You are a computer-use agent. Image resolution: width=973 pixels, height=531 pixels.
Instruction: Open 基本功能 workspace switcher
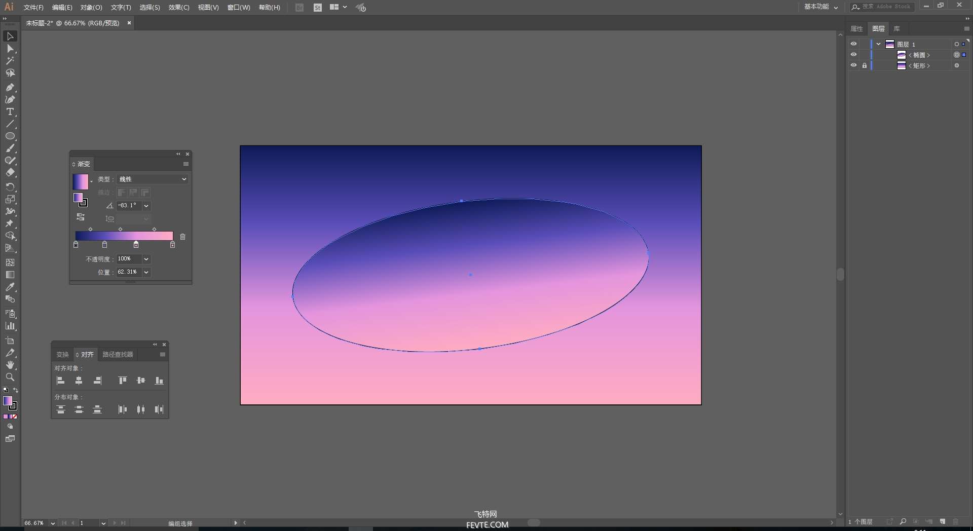coord(821,7)
